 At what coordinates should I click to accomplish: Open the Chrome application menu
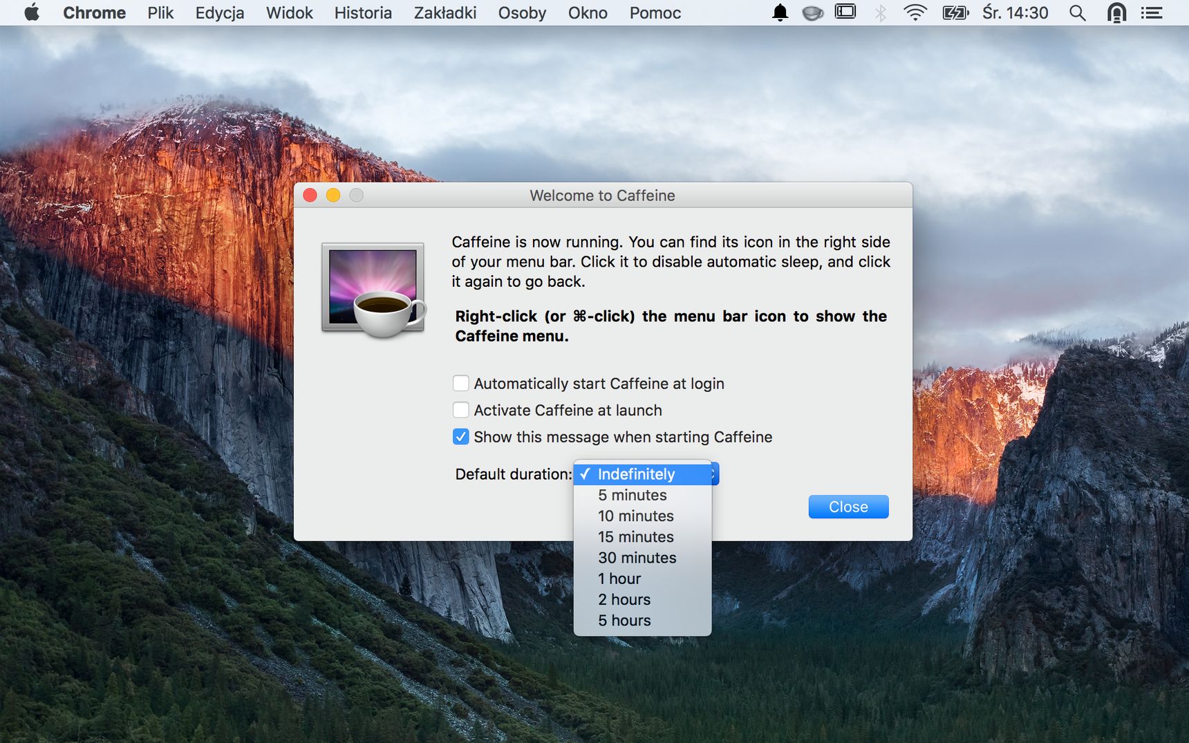(95, 12)
